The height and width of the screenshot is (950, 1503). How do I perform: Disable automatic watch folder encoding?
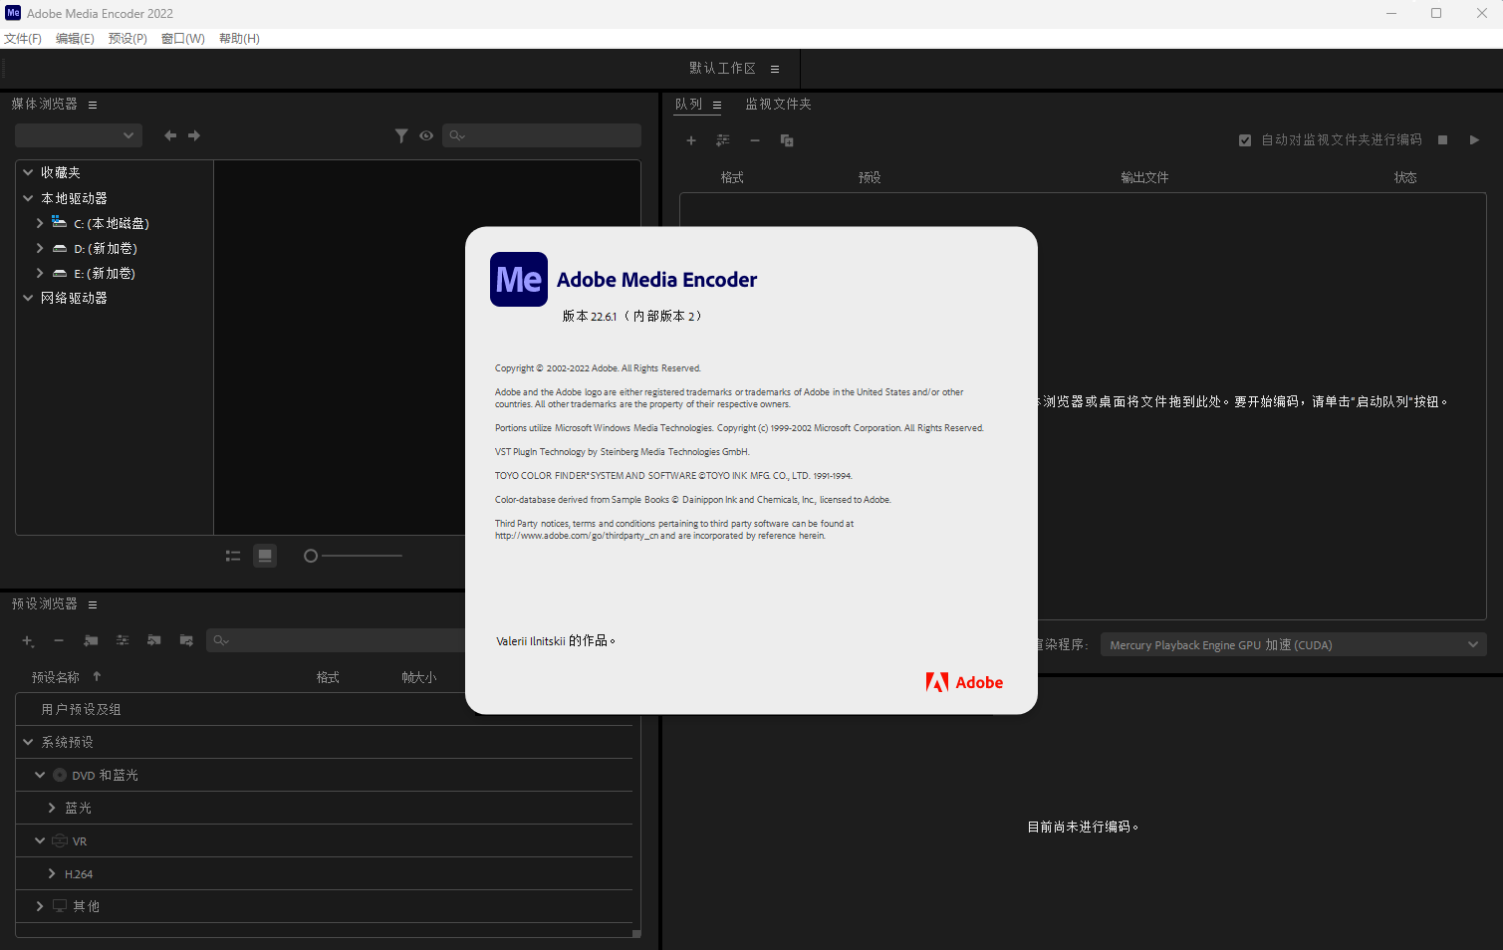1245,139
